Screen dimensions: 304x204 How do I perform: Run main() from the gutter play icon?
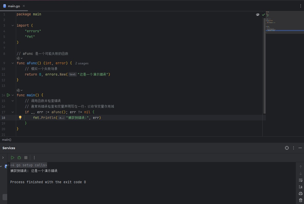click(x=8, y=95)
